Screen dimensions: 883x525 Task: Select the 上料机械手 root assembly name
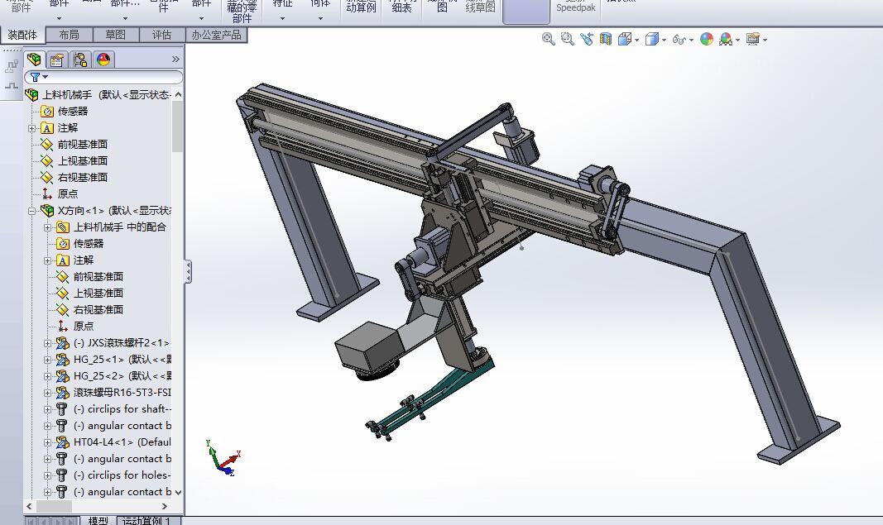pos(67,95)
